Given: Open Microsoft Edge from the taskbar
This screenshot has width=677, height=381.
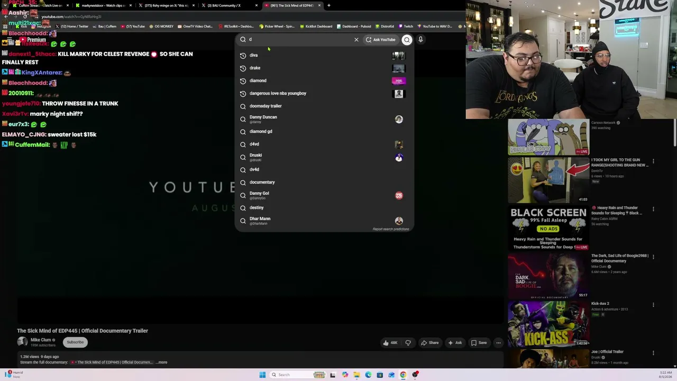Looking at the screenshot, I should click(x=368, y=375).
